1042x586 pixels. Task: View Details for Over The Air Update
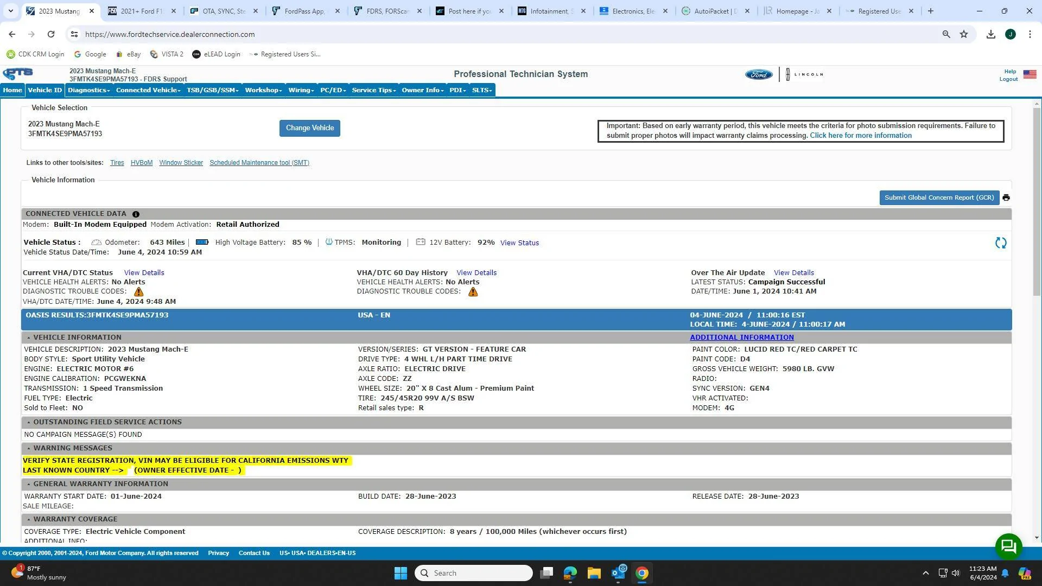[x=794, y=273]
